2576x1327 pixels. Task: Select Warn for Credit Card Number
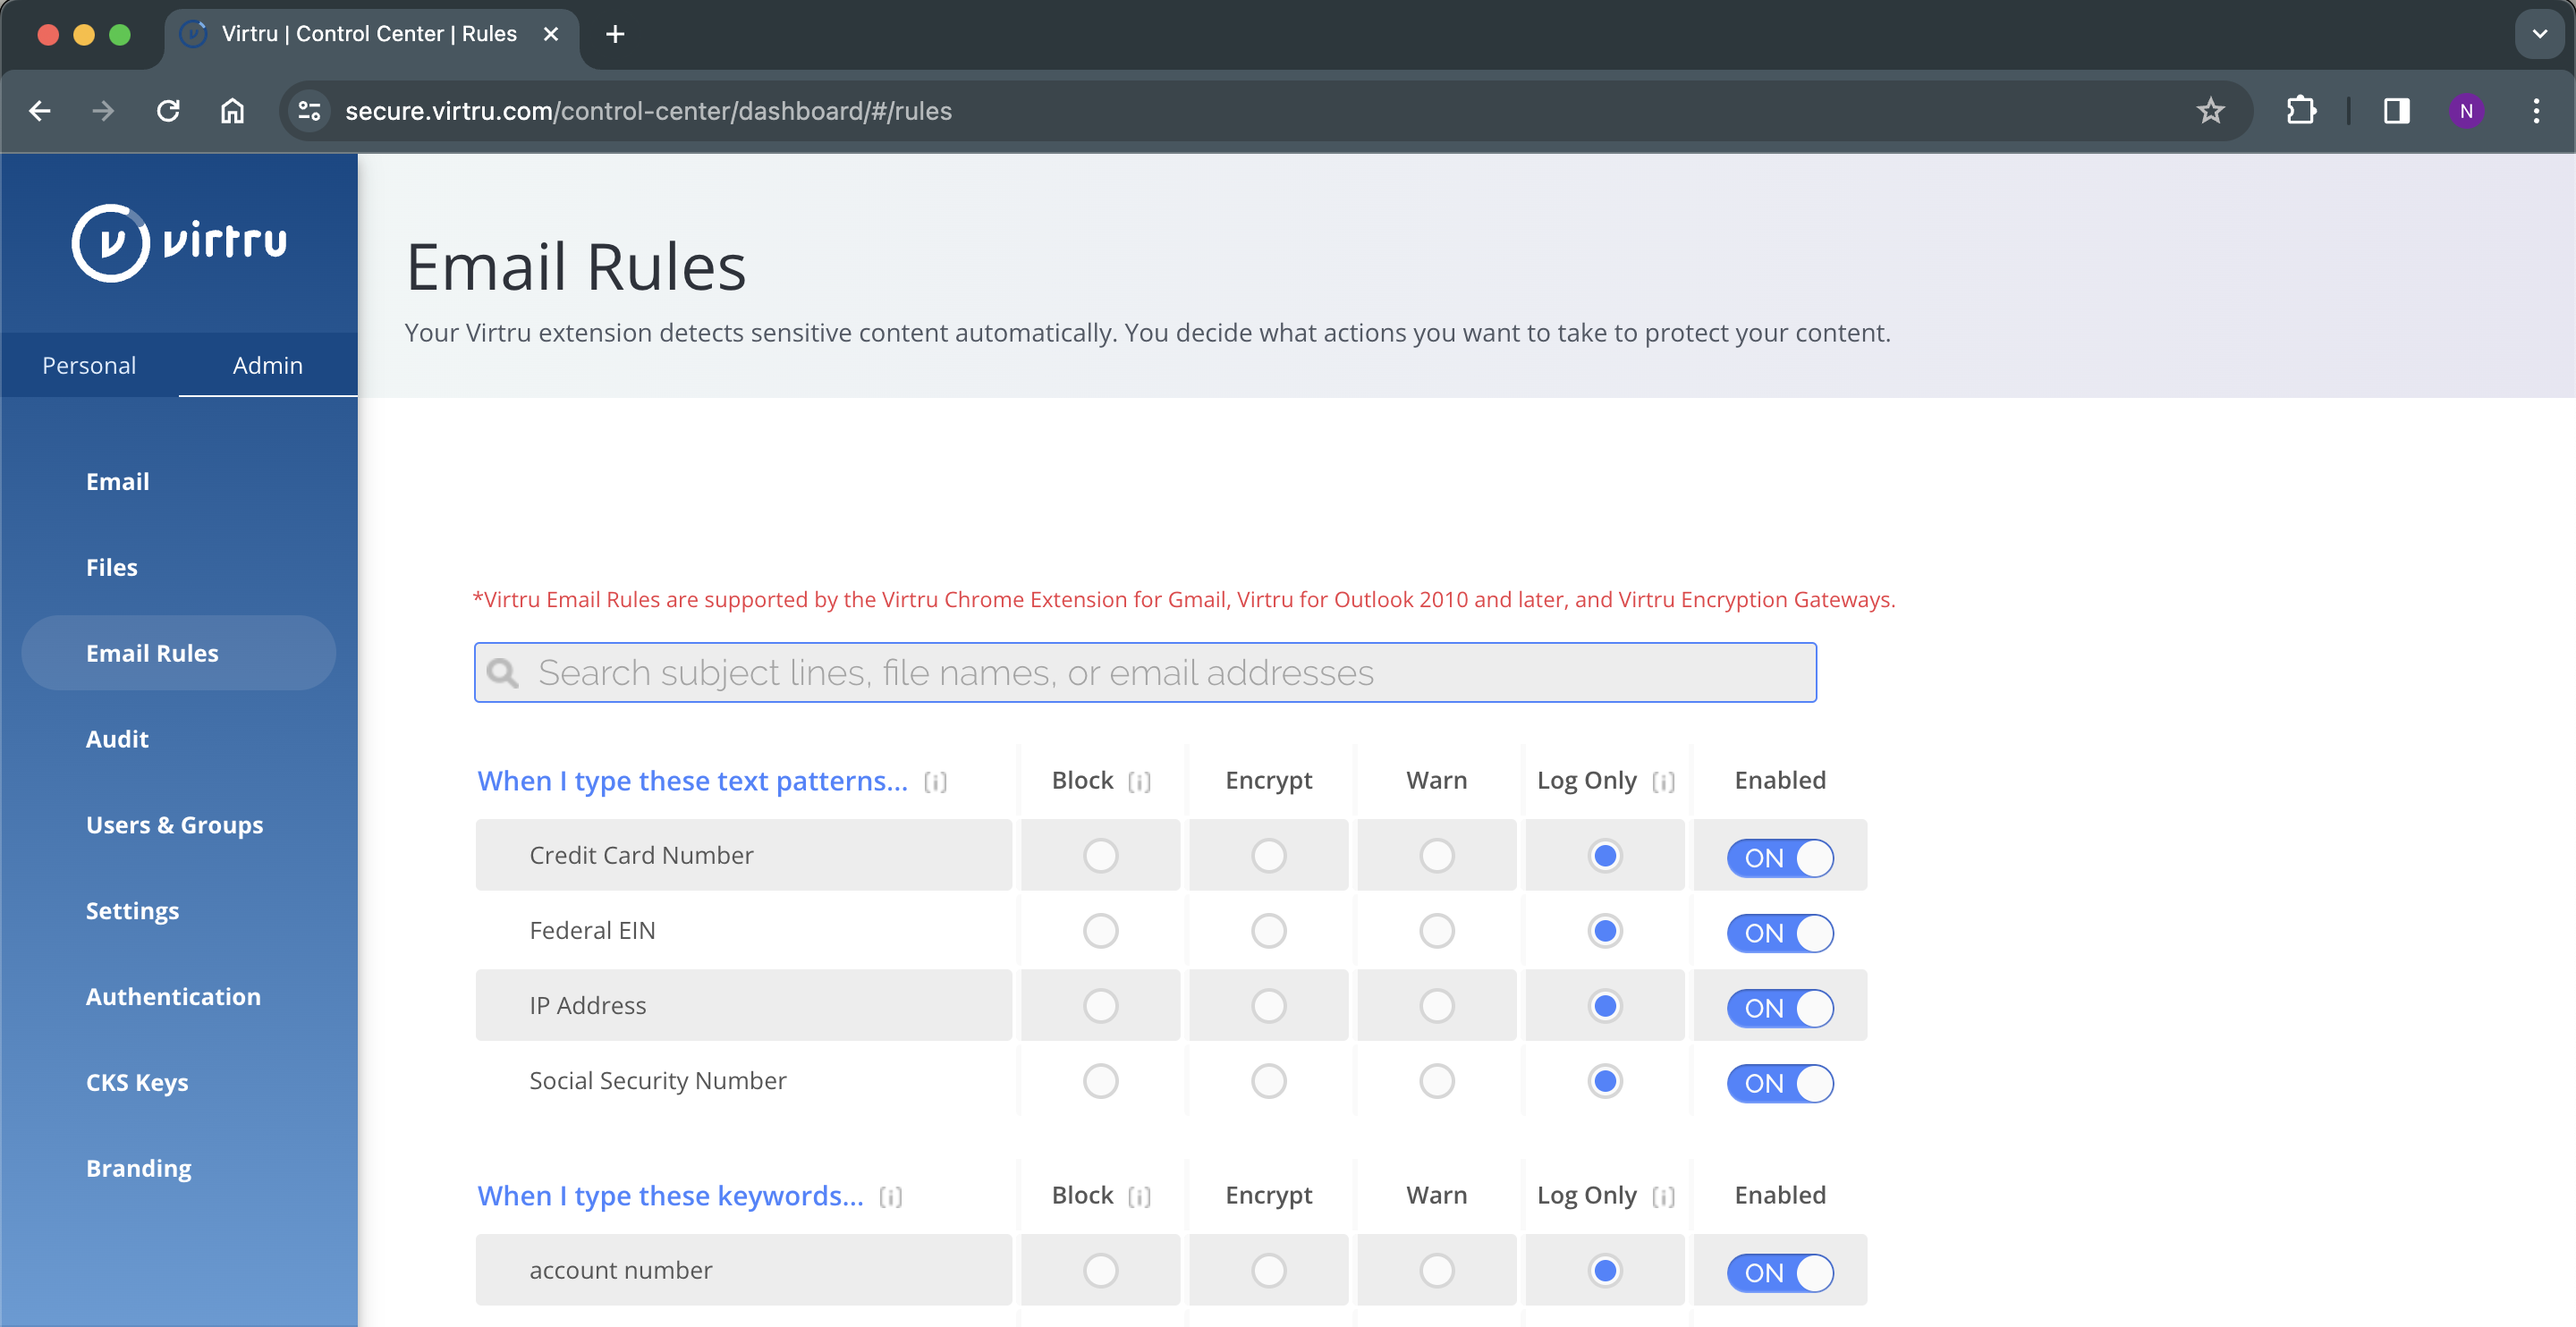[x=1436, y=856]
